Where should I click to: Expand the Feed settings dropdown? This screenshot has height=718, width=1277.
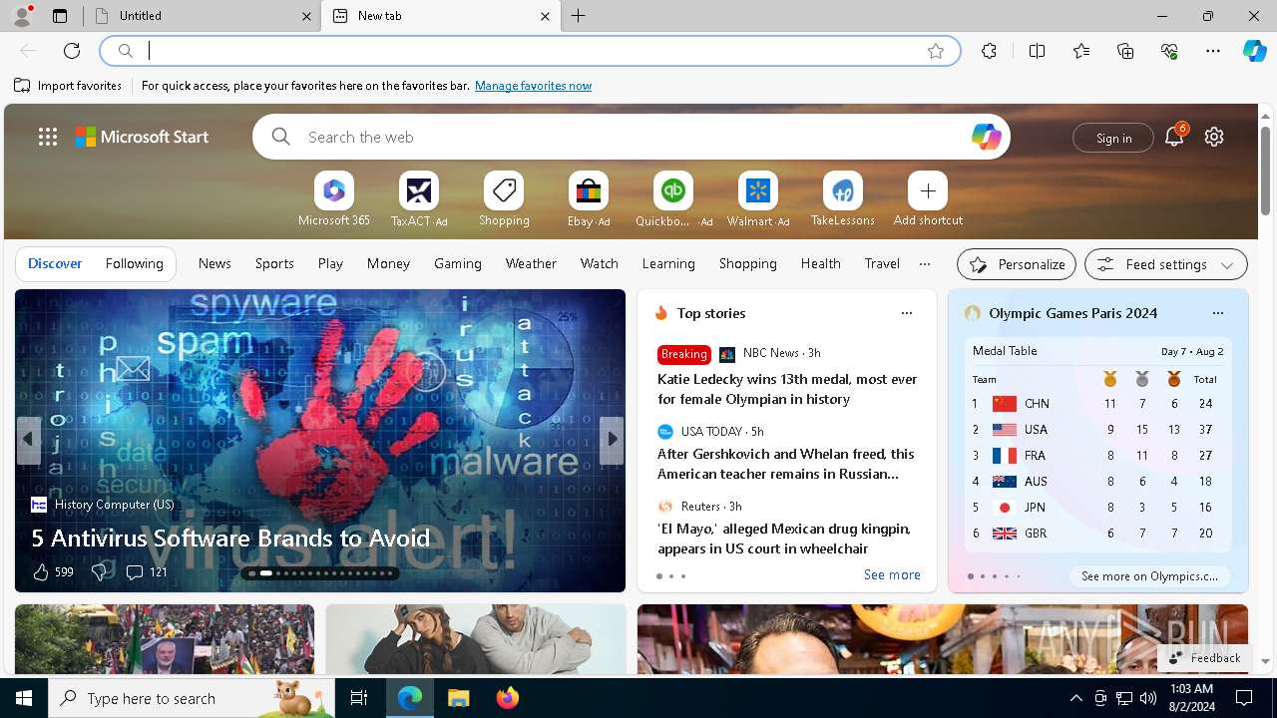tap(1165, 264)
